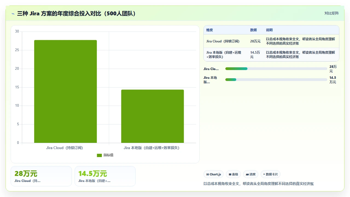
Task: Click the chart title 三种 Jira 方案的年度综合投入对比
Action: (77, 13)
